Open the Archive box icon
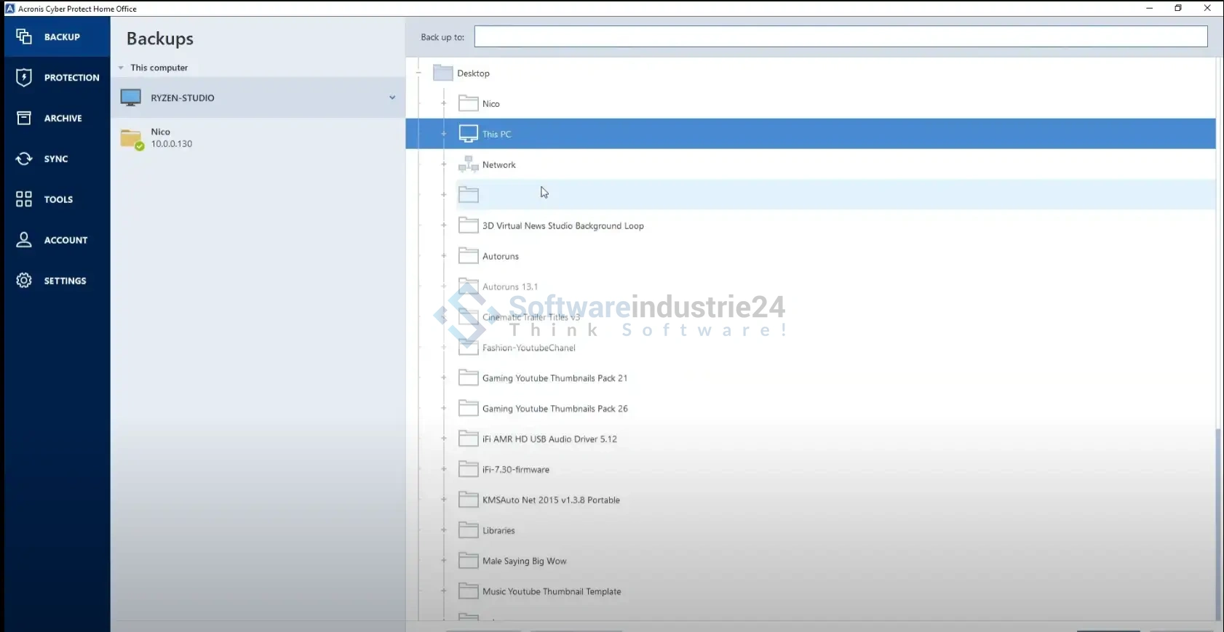Viewport: 1224px width, 632px height. (x=24, y=118)
